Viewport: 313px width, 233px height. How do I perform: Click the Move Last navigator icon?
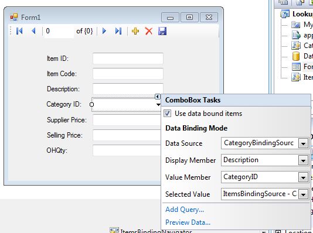pos(118,31)
